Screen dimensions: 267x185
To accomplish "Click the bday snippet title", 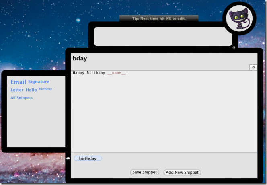I will click(80, 58).
